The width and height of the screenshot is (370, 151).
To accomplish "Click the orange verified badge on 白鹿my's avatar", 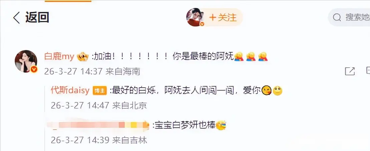I will tap(34, 69).
